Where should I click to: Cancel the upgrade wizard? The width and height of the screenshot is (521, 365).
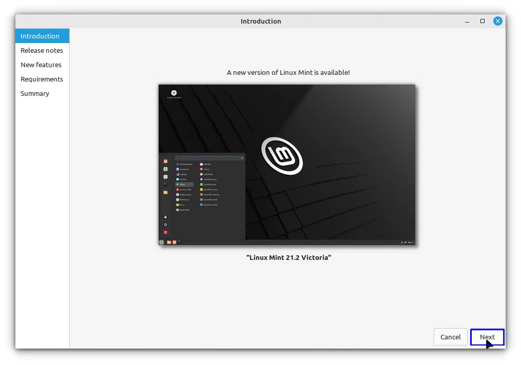point(451,337)
